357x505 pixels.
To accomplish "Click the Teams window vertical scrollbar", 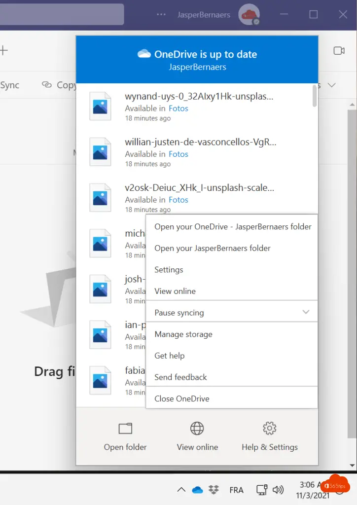I will click(x=352, y=274).
